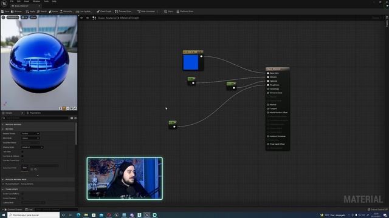
Task: Click the graph breadcrumb icon
Action: tap(94, 18)
